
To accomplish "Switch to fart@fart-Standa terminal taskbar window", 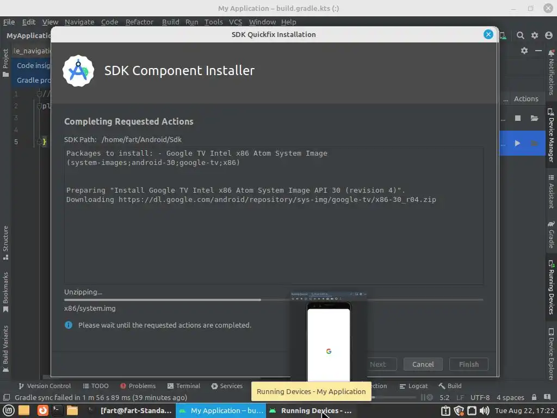I will 131,410.
